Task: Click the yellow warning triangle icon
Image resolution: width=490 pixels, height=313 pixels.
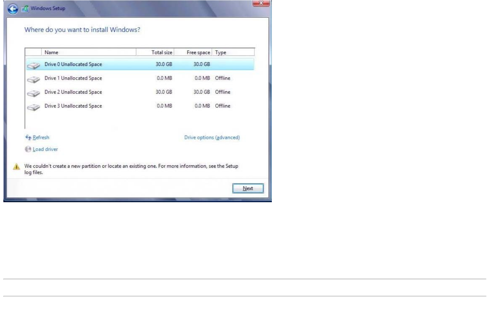Action: (16, 167)
